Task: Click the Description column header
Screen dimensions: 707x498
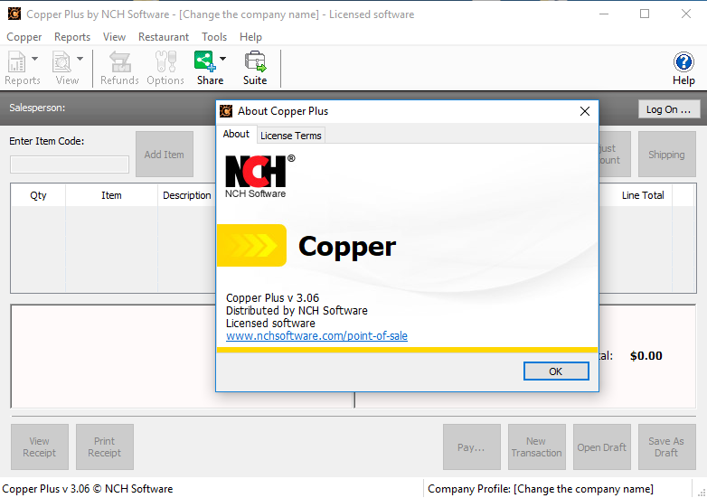Action: (186, 195)
